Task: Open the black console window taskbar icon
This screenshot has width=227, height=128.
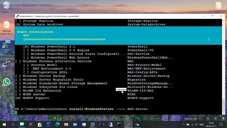Action: (120, 124)
